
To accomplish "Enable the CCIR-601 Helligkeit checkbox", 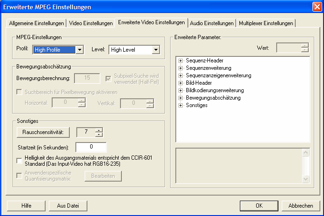I will coord(19,161).
